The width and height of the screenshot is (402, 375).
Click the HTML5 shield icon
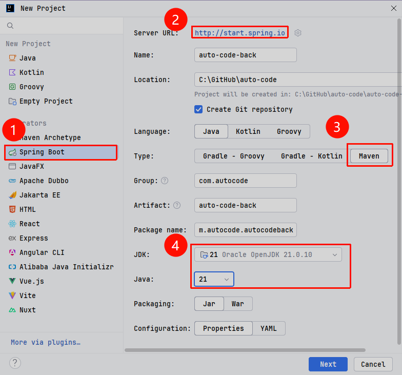coord(12,209)
